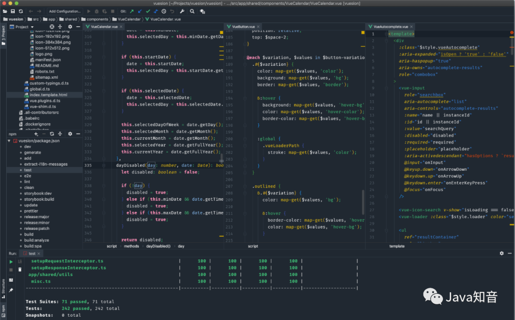This screenshot has width=515, height=320.
Task: Collapse all in npm panel header
Action: 60,134
